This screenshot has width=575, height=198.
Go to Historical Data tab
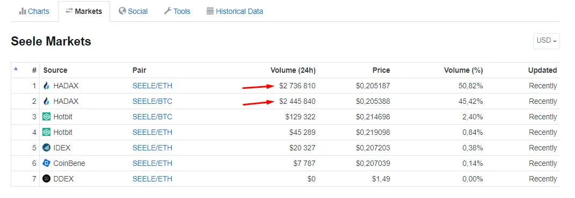[235, 11]
